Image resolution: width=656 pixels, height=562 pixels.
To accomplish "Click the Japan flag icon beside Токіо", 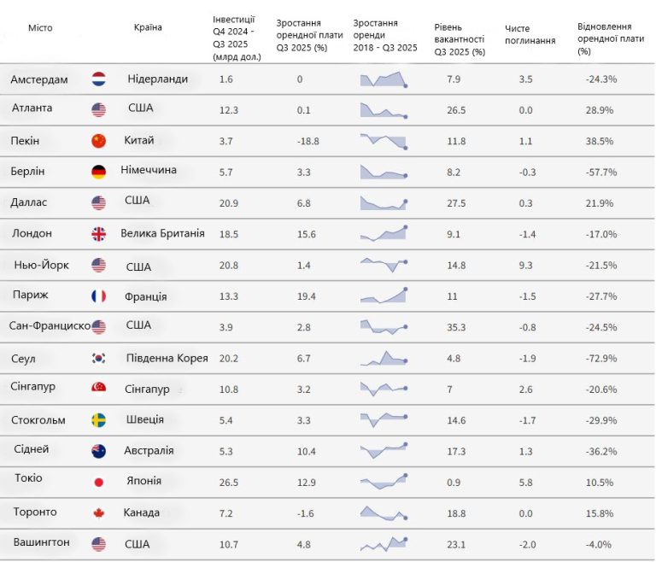I will 98,482.
